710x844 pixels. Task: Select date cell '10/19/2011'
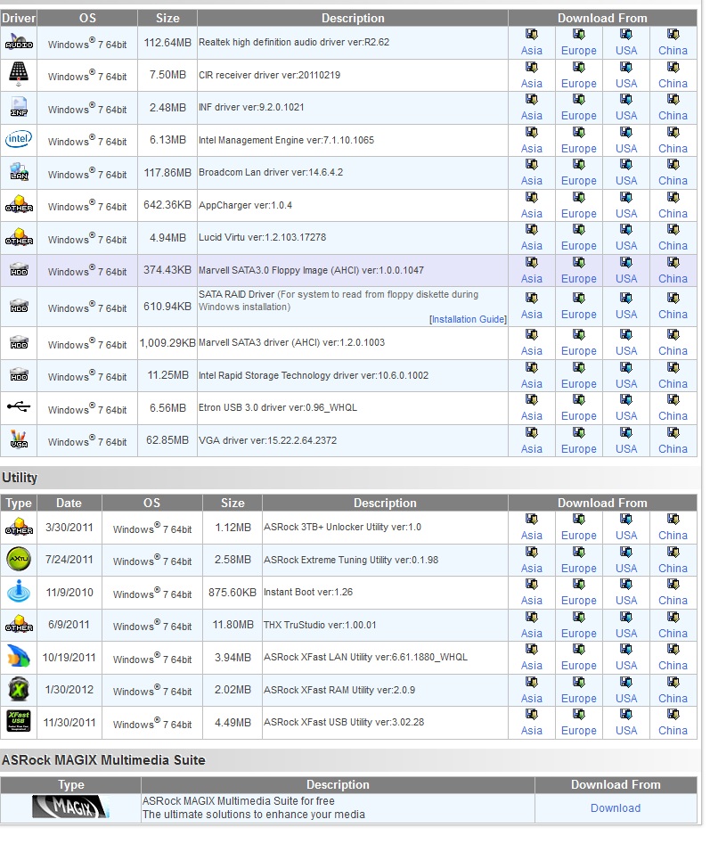(69, 657)
